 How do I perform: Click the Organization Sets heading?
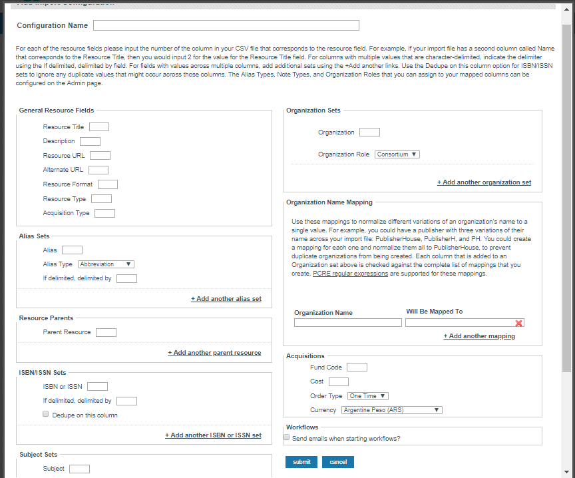[313, 111]
